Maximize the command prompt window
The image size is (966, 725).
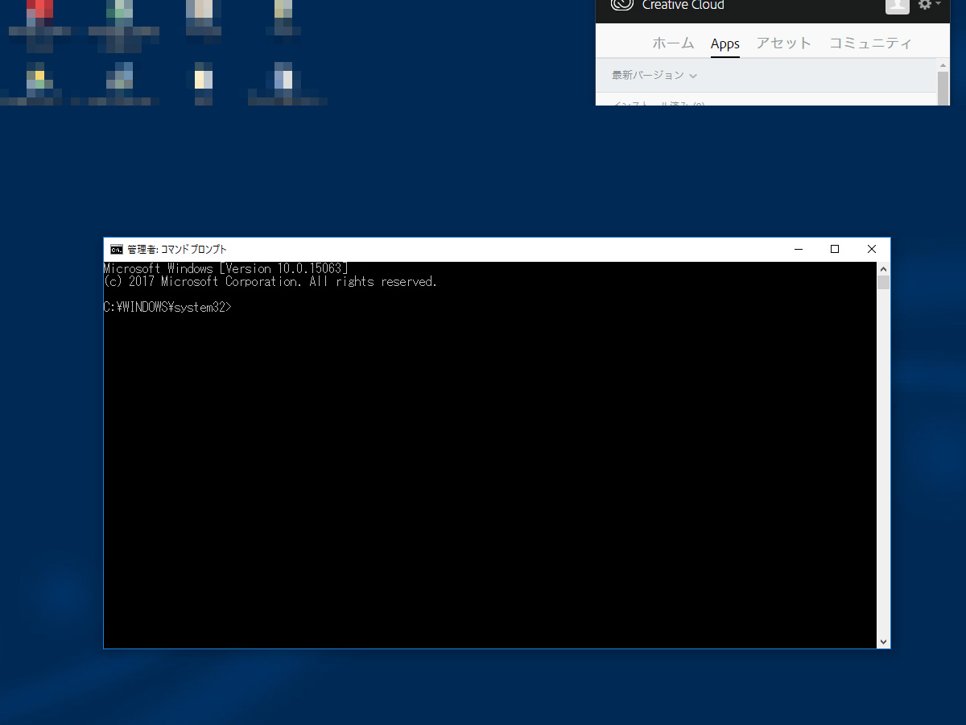coord(835,249)
